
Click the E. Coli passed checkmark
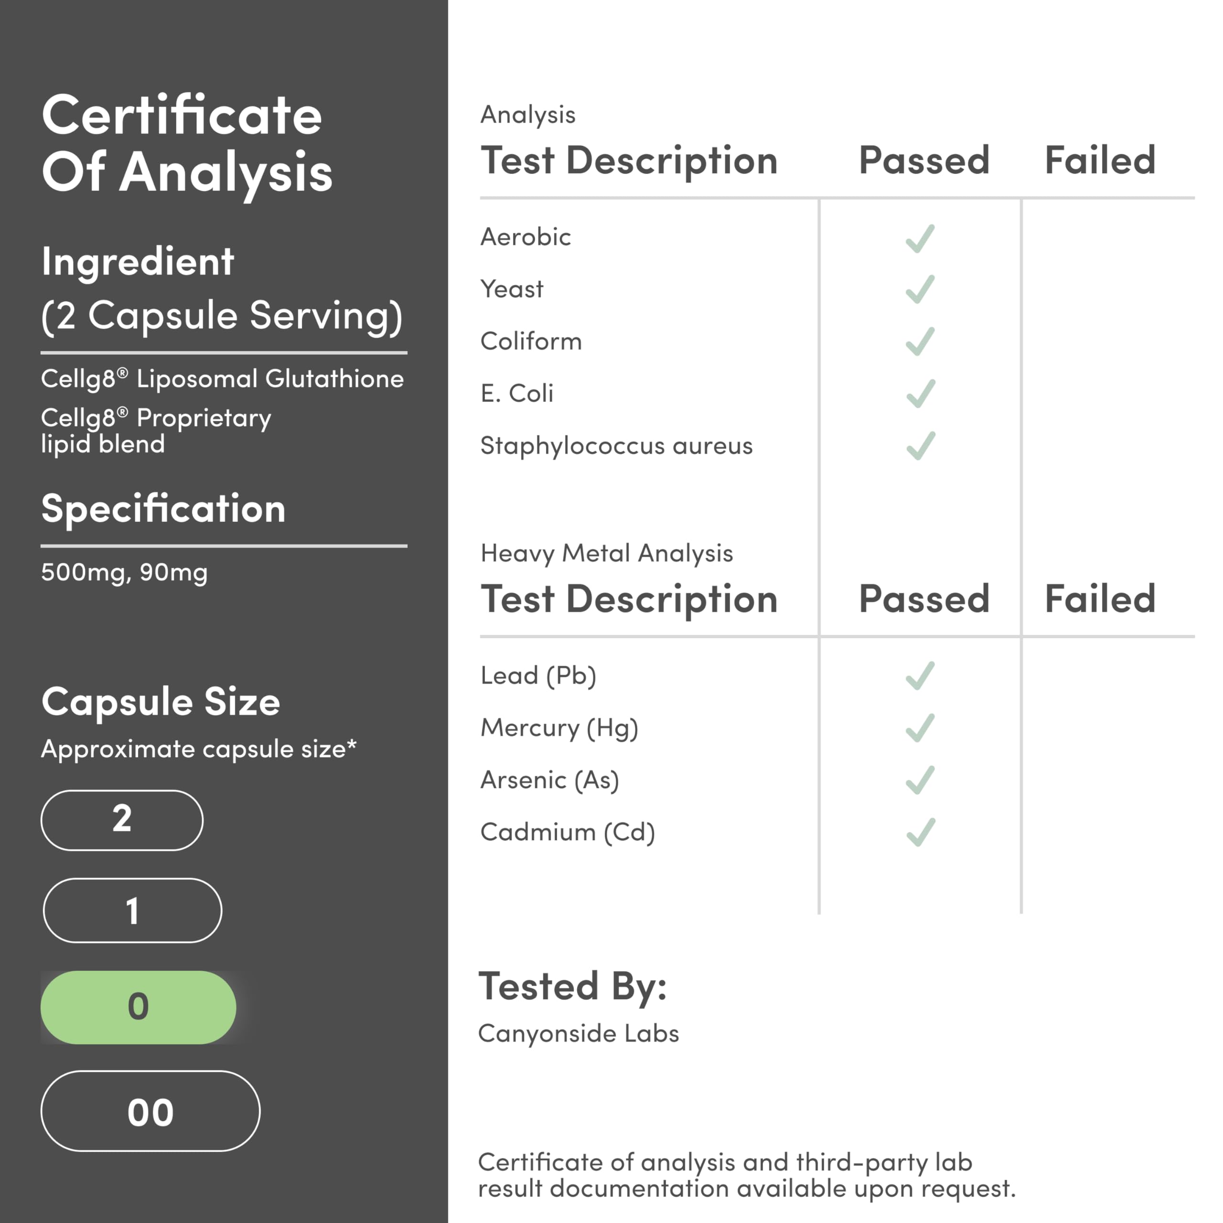click(x=920, y=394)
